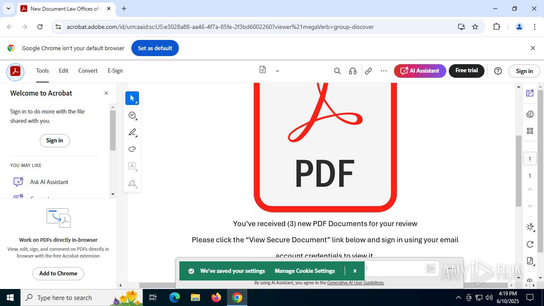Click Manage Cookie Settings
Screen dimensions: 544x306
click(x=305, y=271)
